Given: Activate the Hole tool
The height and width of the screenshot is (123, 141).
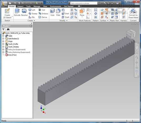Looking at the screenshot, I should (x=52, y=12).
